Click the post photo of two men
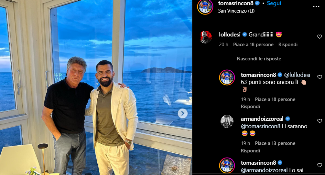Screen dimensions: 325x175 (x=96, y=87)
